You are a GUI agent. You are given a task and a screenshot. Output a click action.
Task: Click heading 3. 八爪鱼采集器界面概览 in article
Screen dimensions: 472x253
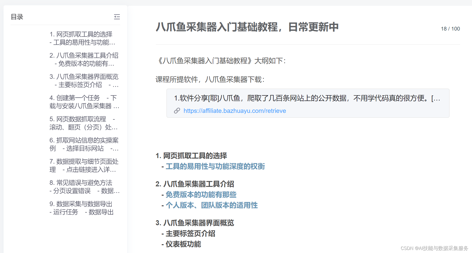click(195, 223)
